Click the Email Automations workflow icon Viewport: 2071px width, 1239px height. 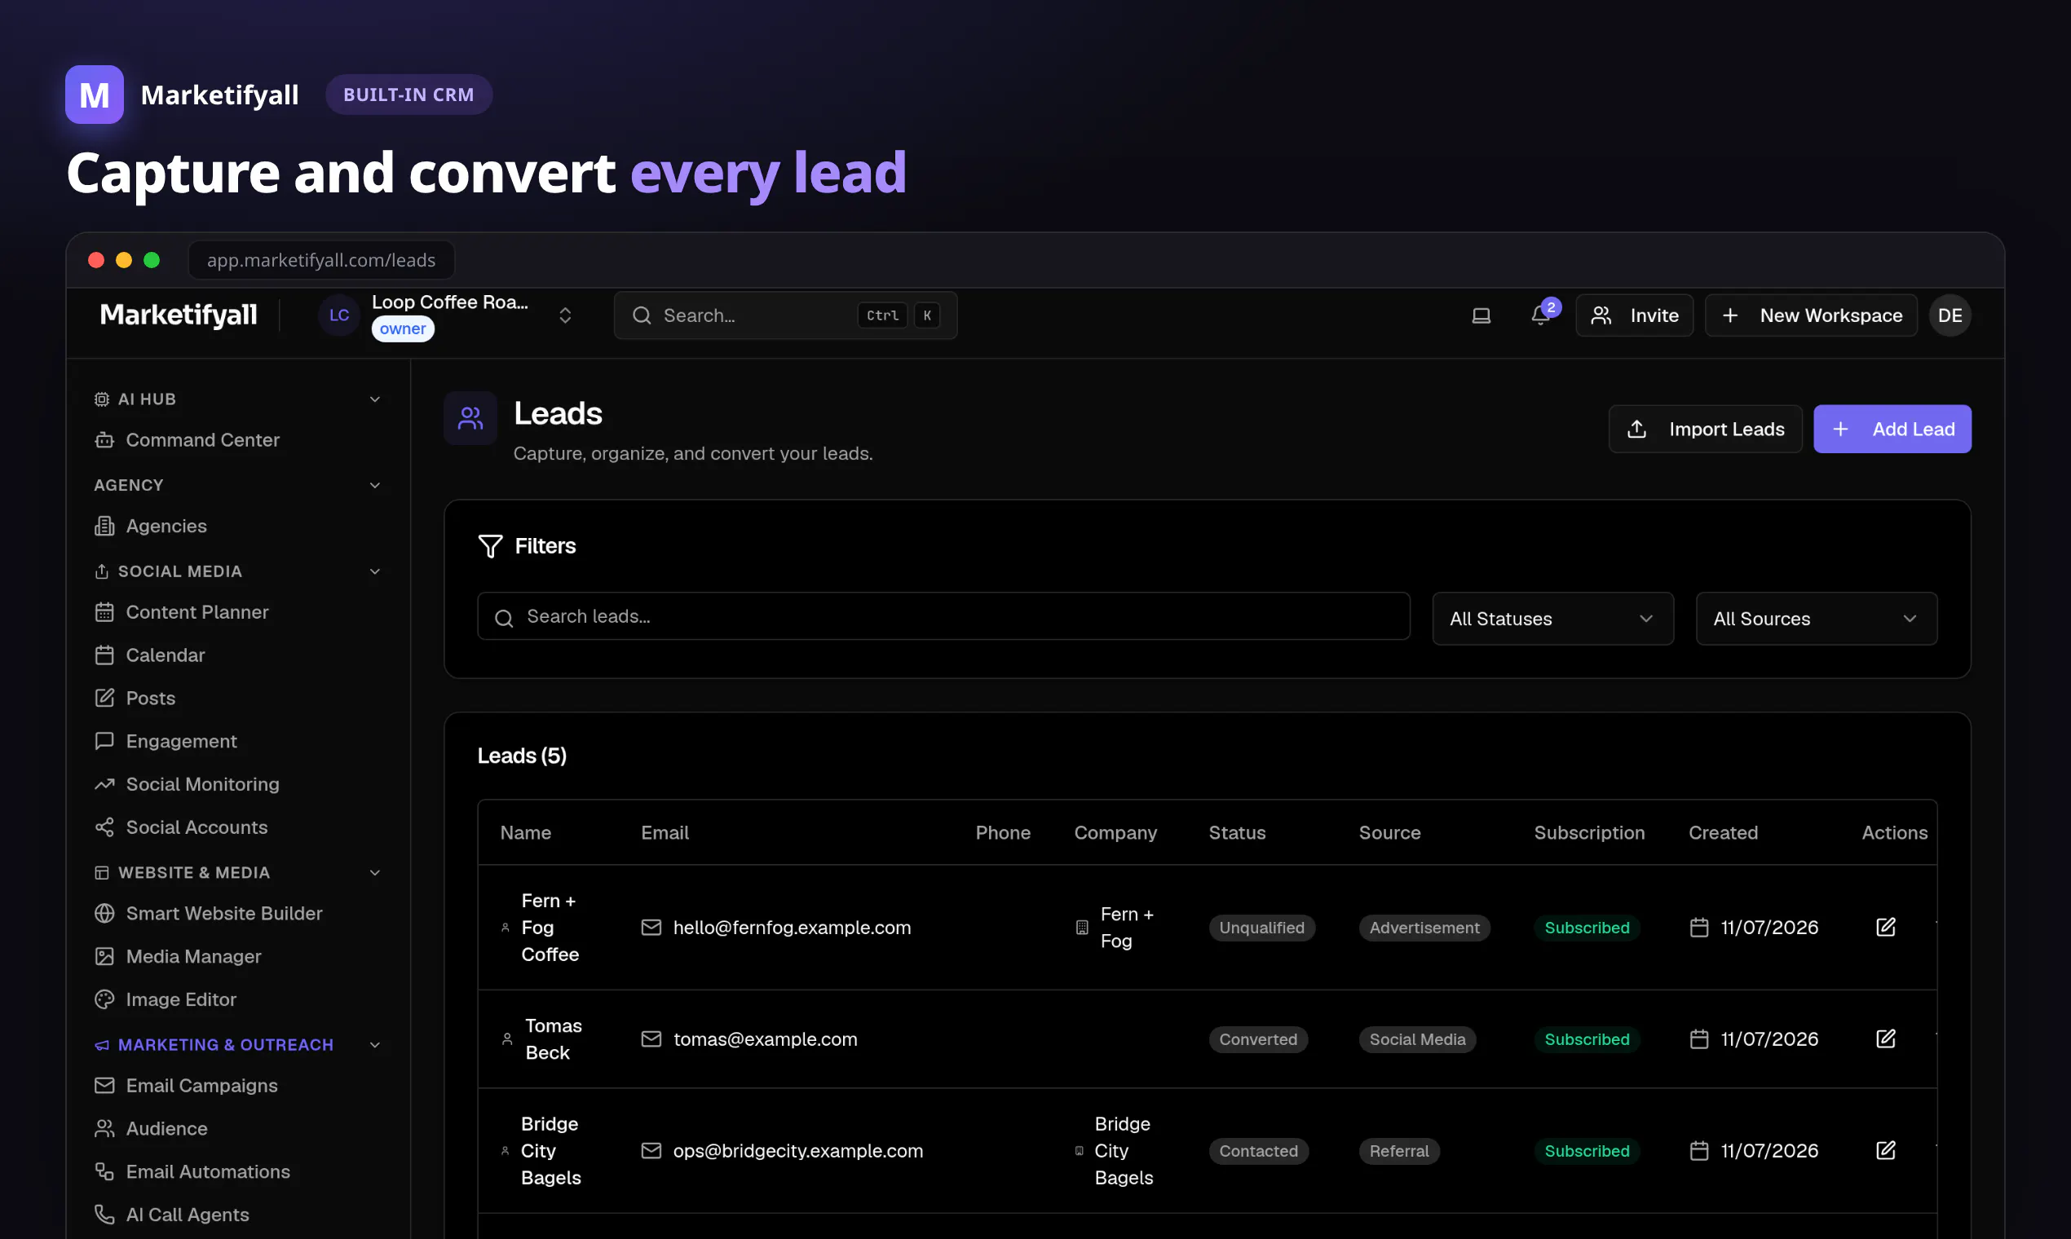(x=104, y=1171)
